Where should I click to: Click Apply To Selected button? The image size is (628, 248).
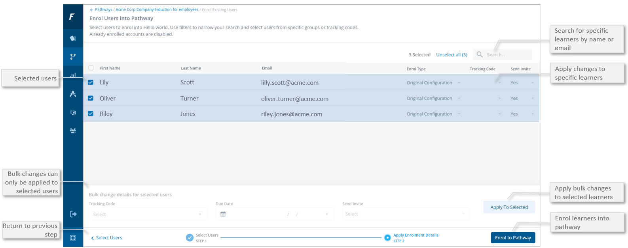pyautogui.click(x=509, y=207)
